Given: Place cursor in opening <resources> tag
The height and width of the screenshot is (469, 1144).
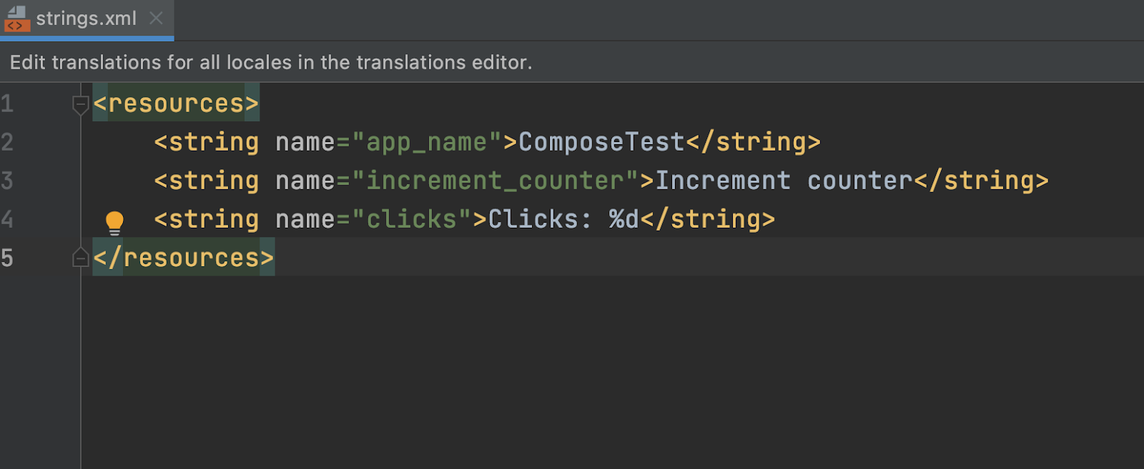Looking at the screenshot, I should click(176, 104).
